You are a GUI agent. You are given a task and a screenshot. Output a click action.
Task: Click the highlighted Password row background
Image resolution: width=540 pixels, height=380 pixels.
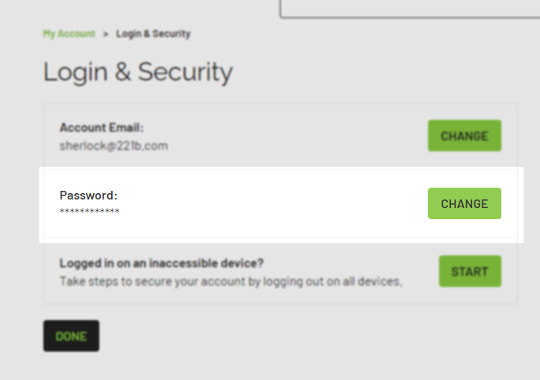coord(276,205)
